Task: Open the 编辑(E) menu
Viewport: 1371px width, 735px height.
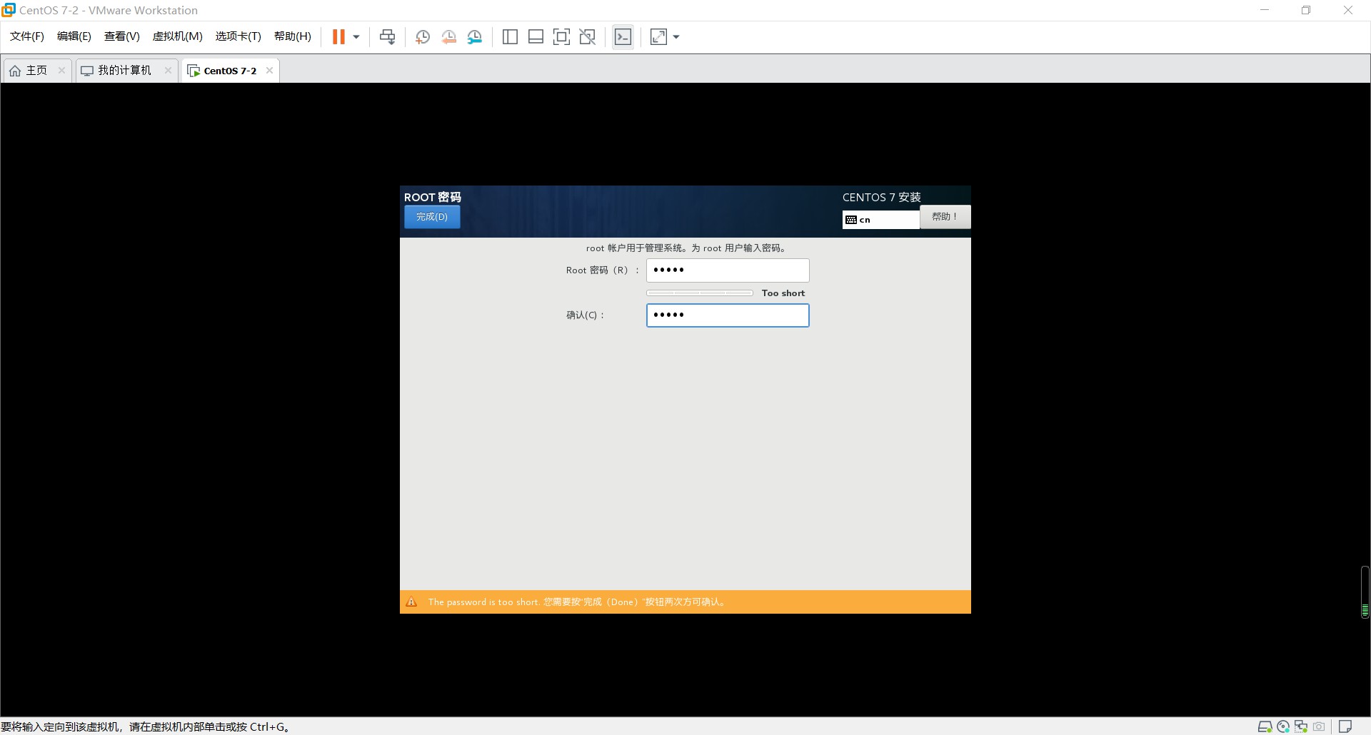Action: click(74, 36)
